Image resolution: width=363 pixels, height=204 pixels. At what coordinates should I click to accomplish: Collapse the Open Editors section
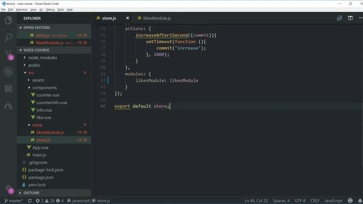point(54,28)
